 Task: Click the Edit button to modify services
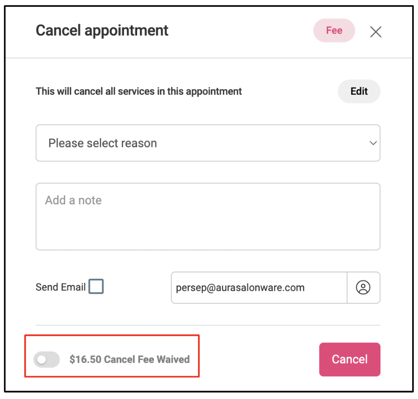[359, 91]
